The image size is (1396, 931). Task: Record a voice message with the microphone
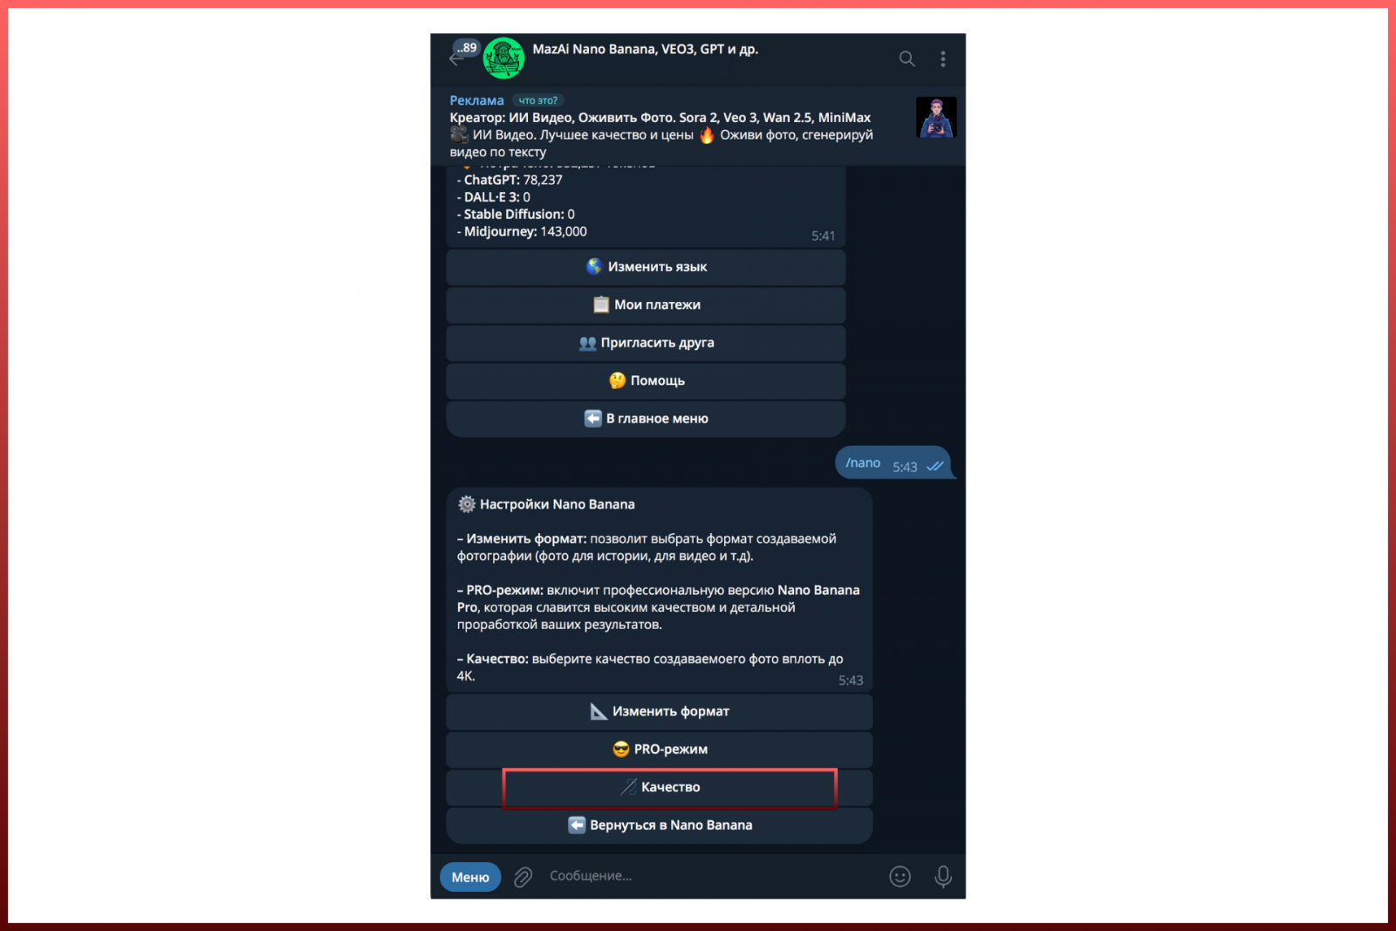coord(943,876)
